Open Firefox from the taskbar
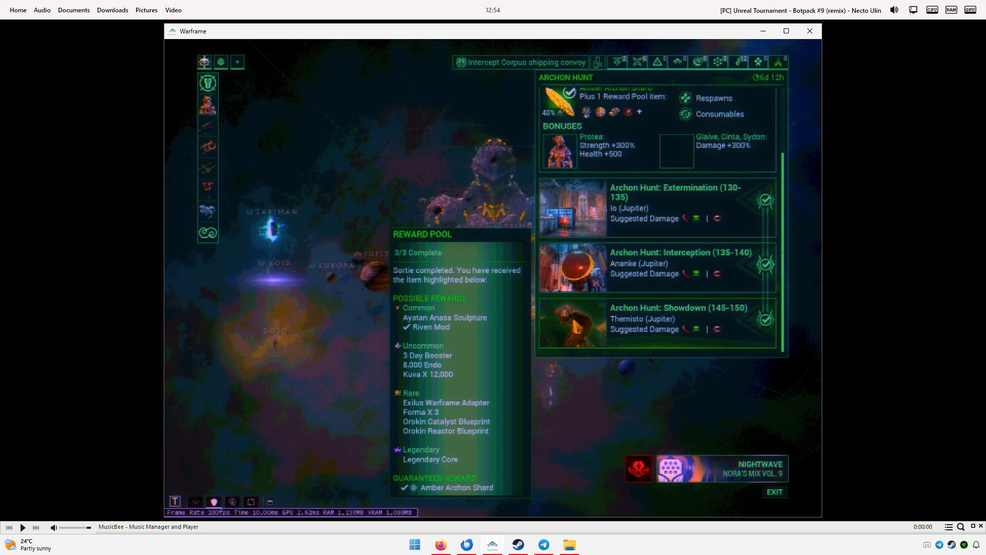Image resolution: width=986 pixels, height=555 pixels. [x=441, y=545]
